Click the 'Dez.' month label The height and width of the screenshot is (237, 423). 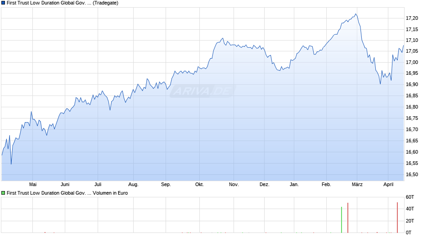(265, 184)
